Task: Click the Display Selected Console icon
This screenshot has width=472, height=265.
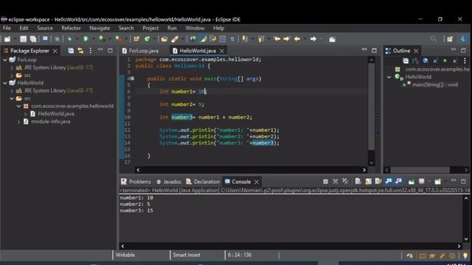Action: coord(421,181)
